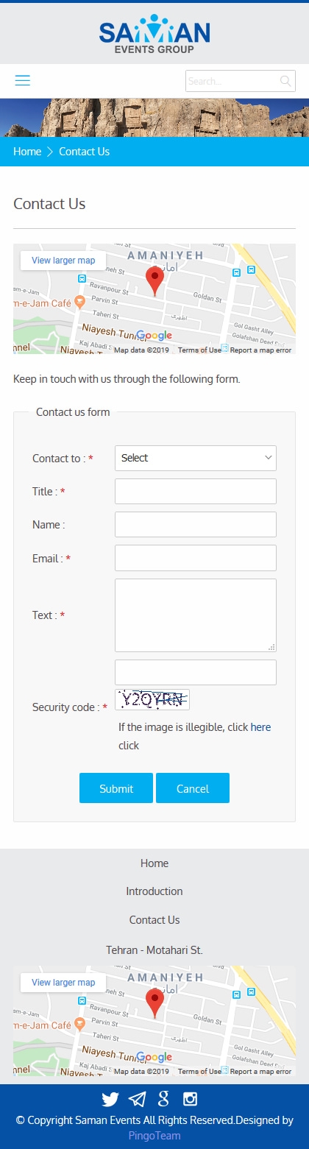The height and width of the screenshot is (1149, 309).
Task: Cancel the contact form
Action: tap(193, 788)
